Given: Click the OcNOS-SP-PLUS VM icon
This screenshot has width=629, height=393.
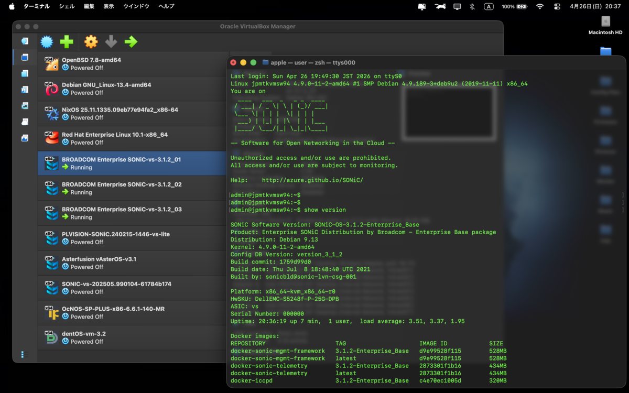Looking at the screenshot, I should [51, 312].
